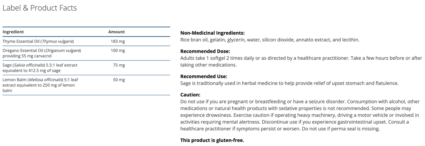Select the Oregano Essential Oil ingredient
This screenshot has width=425, height=146.
pyautogui.click(x=41, y=53)
